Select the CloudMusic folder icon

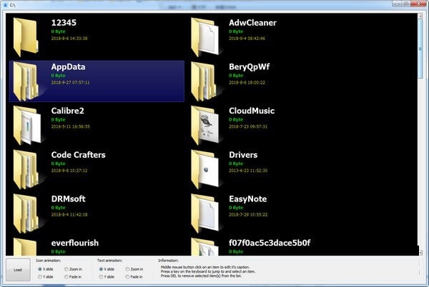(205, 125)
